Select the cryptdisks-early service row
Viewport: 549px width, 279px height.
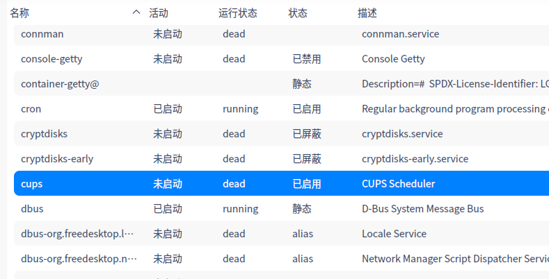click(57, 159)
